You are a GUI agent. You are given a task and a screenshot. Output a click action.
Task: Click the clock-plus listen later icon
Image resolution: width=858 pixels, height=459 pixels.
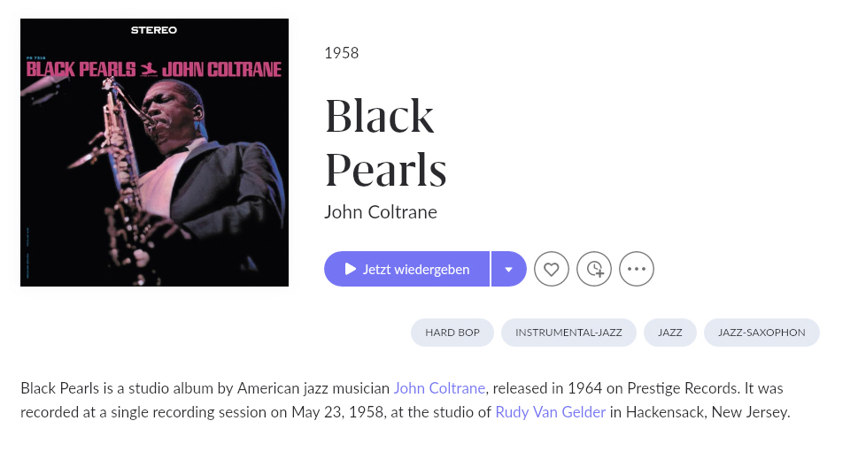pos(594,269)
